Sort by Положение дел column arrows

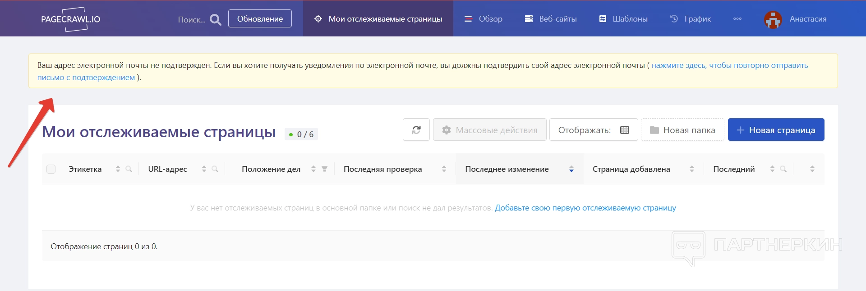point(313,169)
